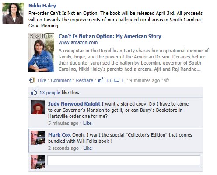Screen dimensions: 217x175
Task: Click the globe public privacy icon
Action: point(167,80)
